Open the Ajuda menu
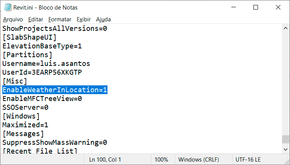The height and width of the screenshot is (165, 290). [103, 19]
